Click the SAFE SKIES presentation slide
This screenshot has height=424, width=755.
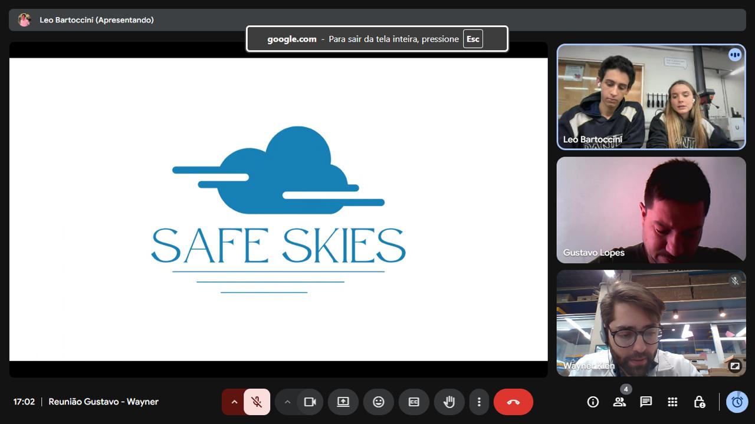[278, 209]
